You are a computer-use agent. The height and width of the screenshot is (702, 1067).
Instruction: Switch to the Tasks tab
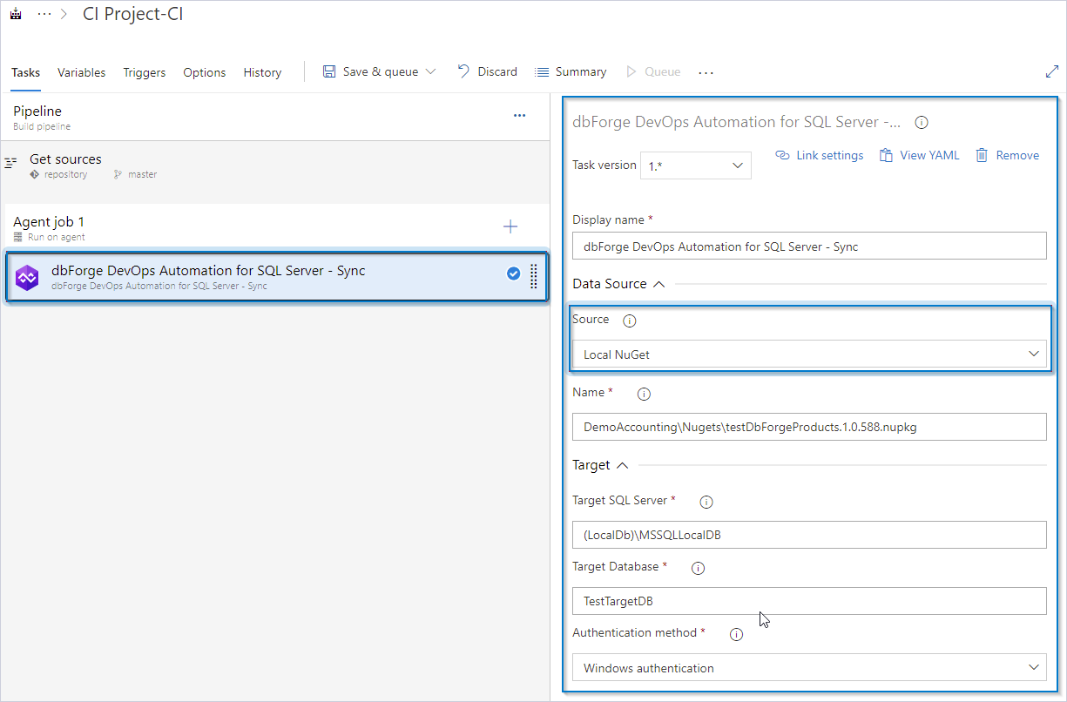pyautogui.click(x=25, y=72)
